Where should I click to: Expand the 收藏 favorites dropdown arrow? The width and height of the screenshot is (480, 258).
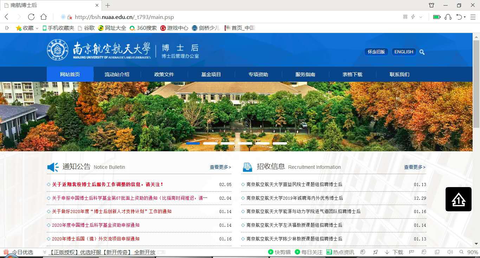coord(37,28)
